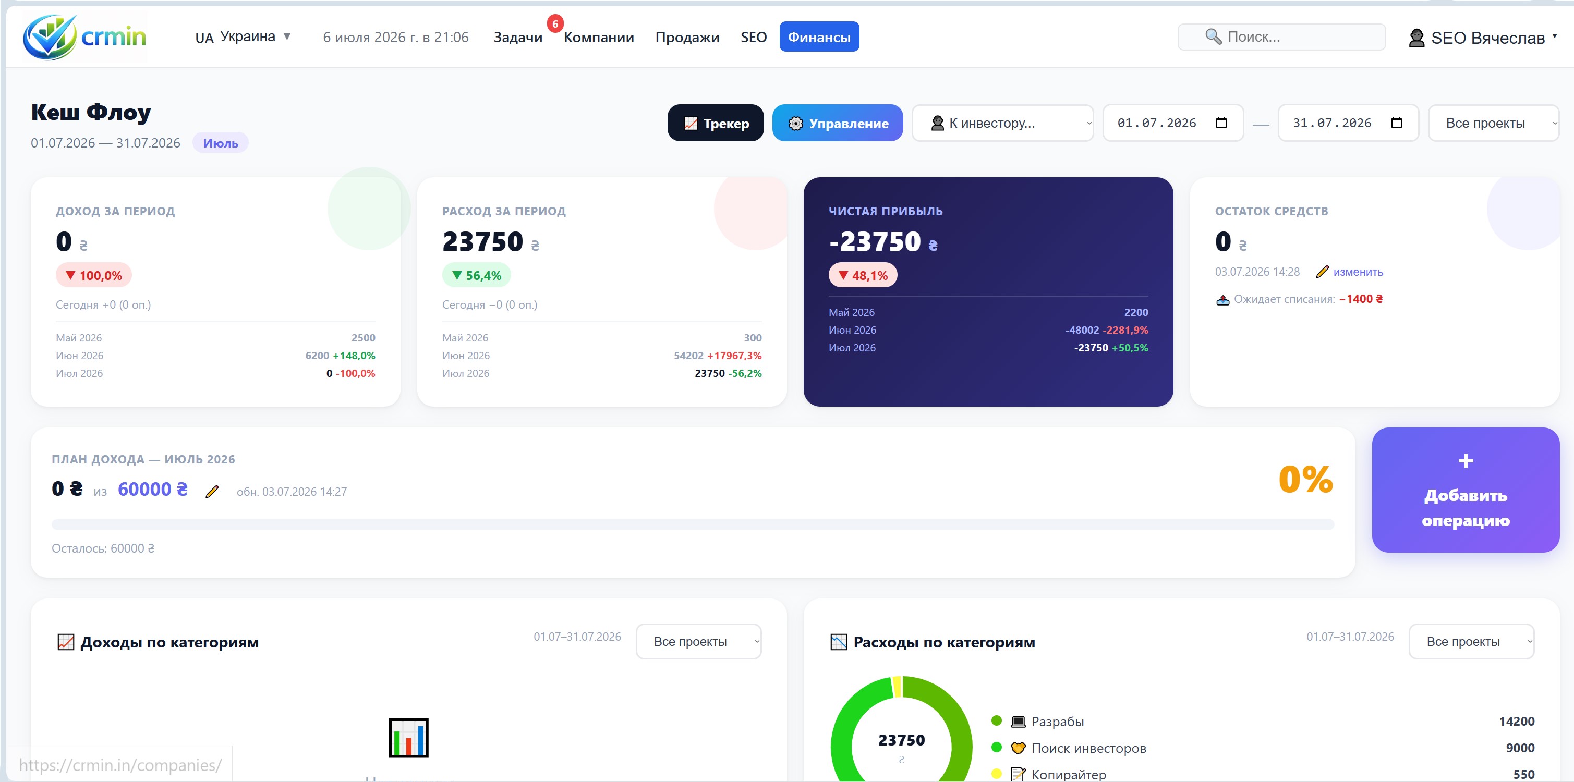The width and height of the screenshot is (1574, 782).
Task: Open calendar picker for end date
Action: click(x=1396, y=123)
